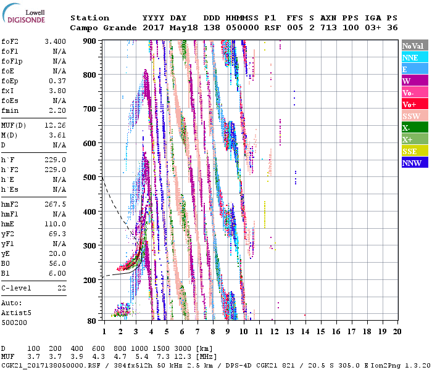This screenshot has width=432, height=370.
Task: Click the MUF 5.4 value for 1000 km
Action: (141, 357)
